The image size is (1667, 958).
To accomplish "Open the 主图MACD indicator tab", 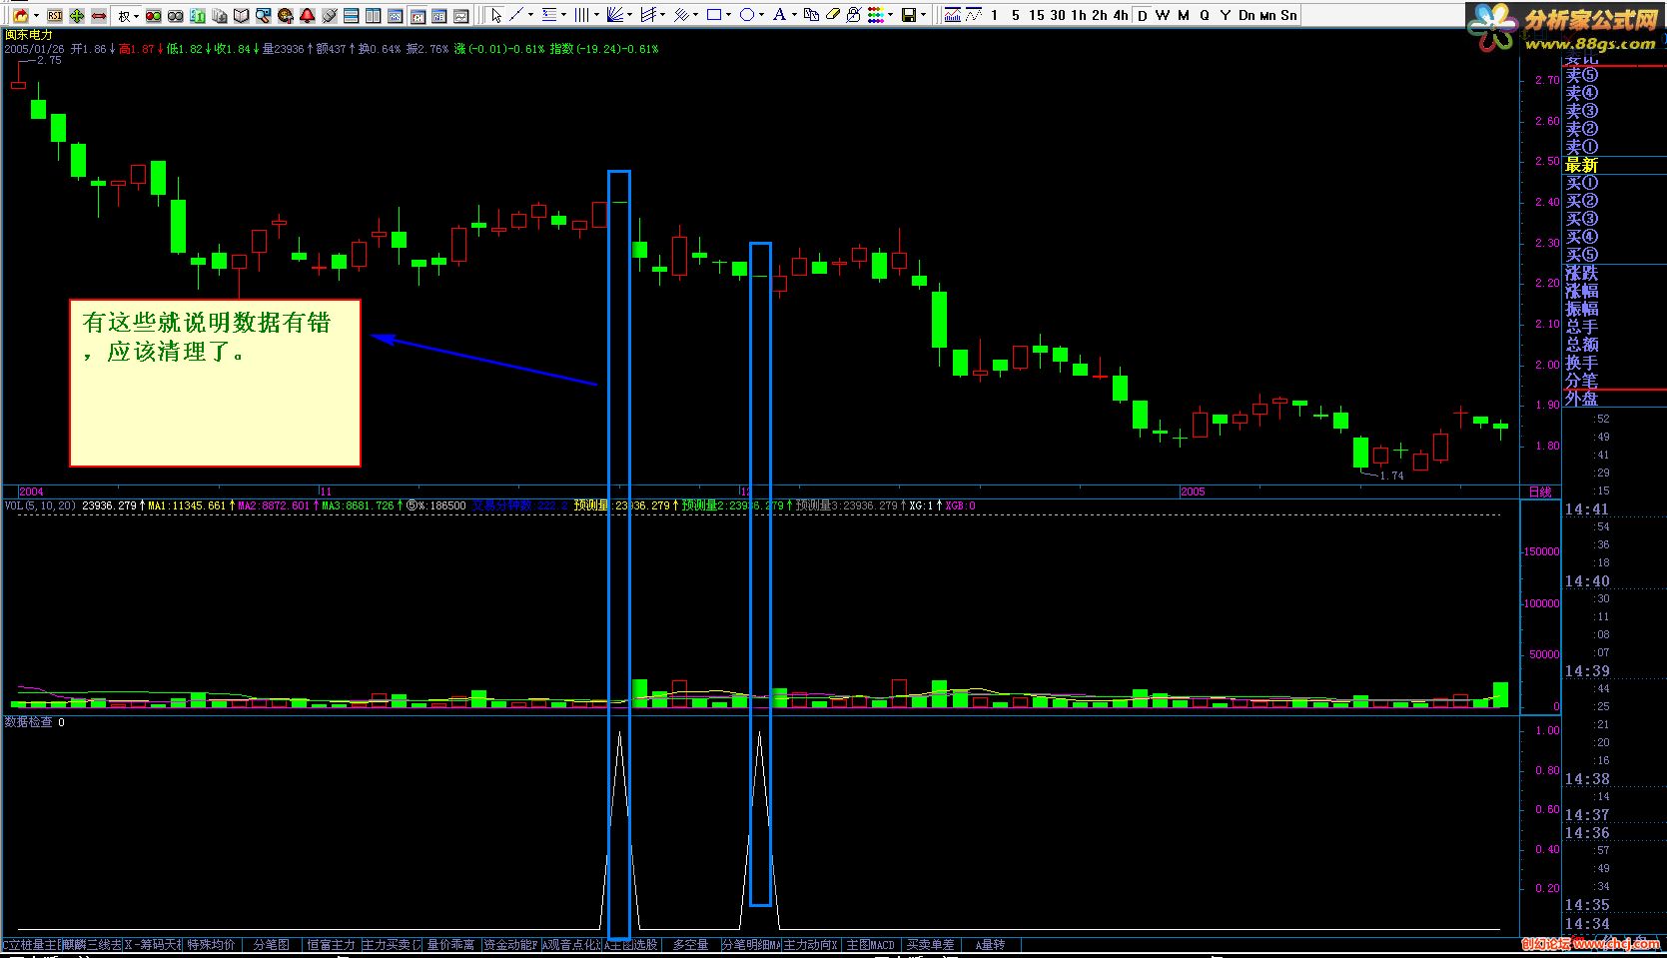I will point(870,944).
